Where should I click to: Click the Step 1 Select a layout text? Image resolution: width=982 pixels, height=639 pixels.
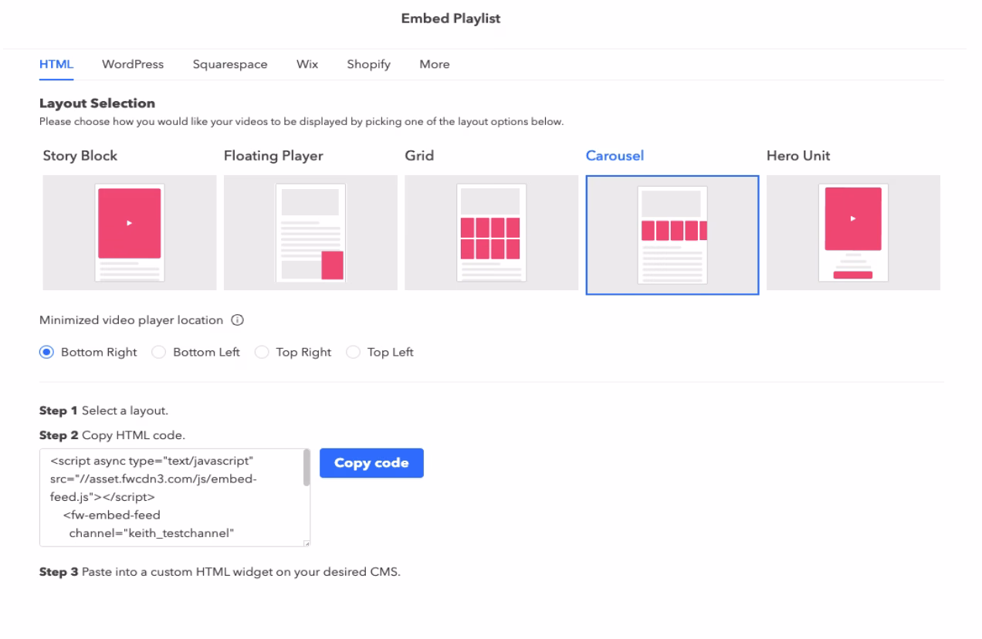(x=103, y=409)
